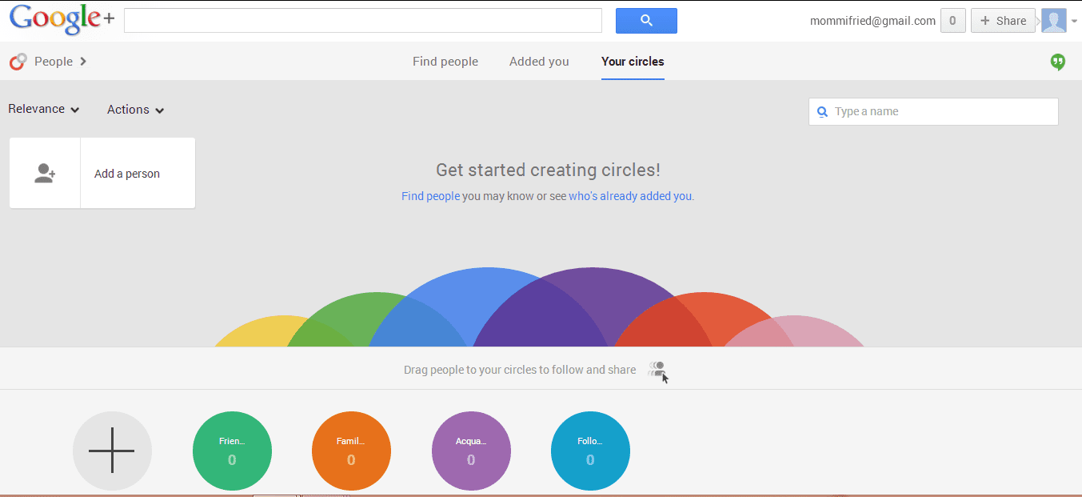This screenshot has width=1082, height=497.
Task: Click the Add a person card
Action: pos(102,173)
